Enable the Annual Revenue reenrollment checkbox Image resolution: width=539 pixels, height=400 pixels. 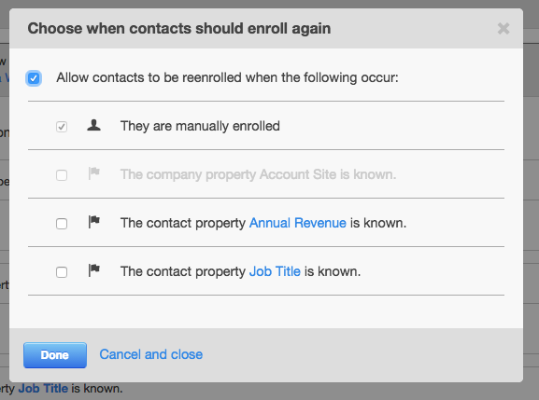point(62,224)
